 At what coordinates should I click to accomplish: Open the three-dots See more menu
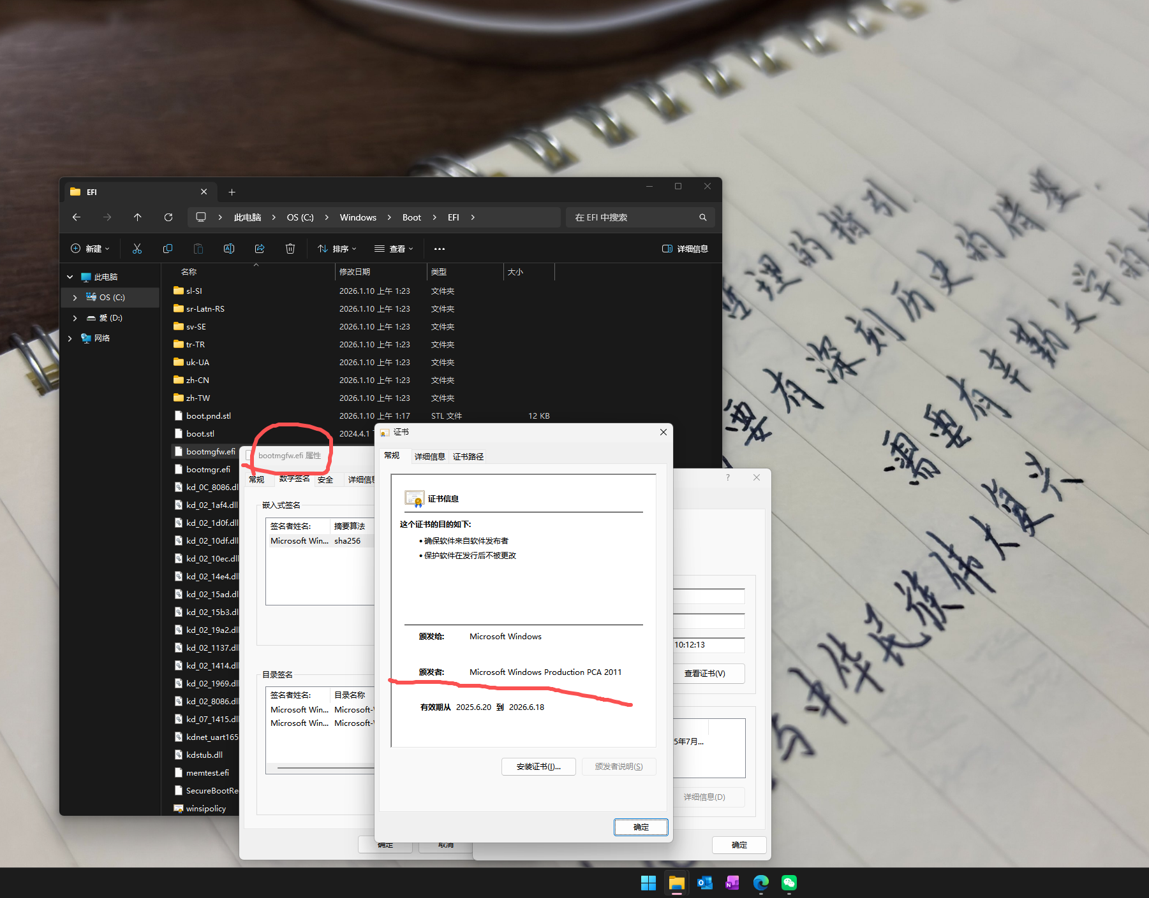(x=440, y=249)
